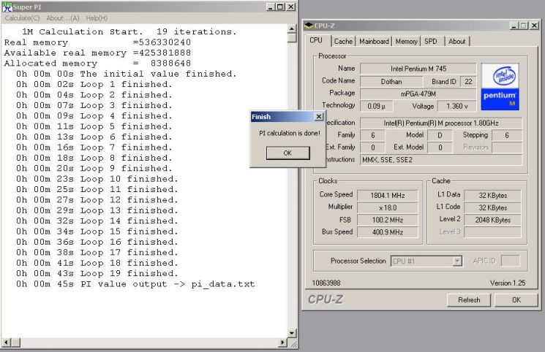The width and height of the screenshot is (545, 352).
Task: Expand the Processor Selection CPU #1 dropdown
Action: click(x=457, y=261)
